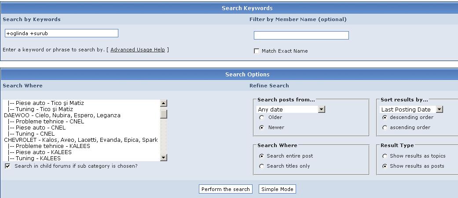Select Show results as topics
Viewport: 458px width, 198px height.
point(385,156)
